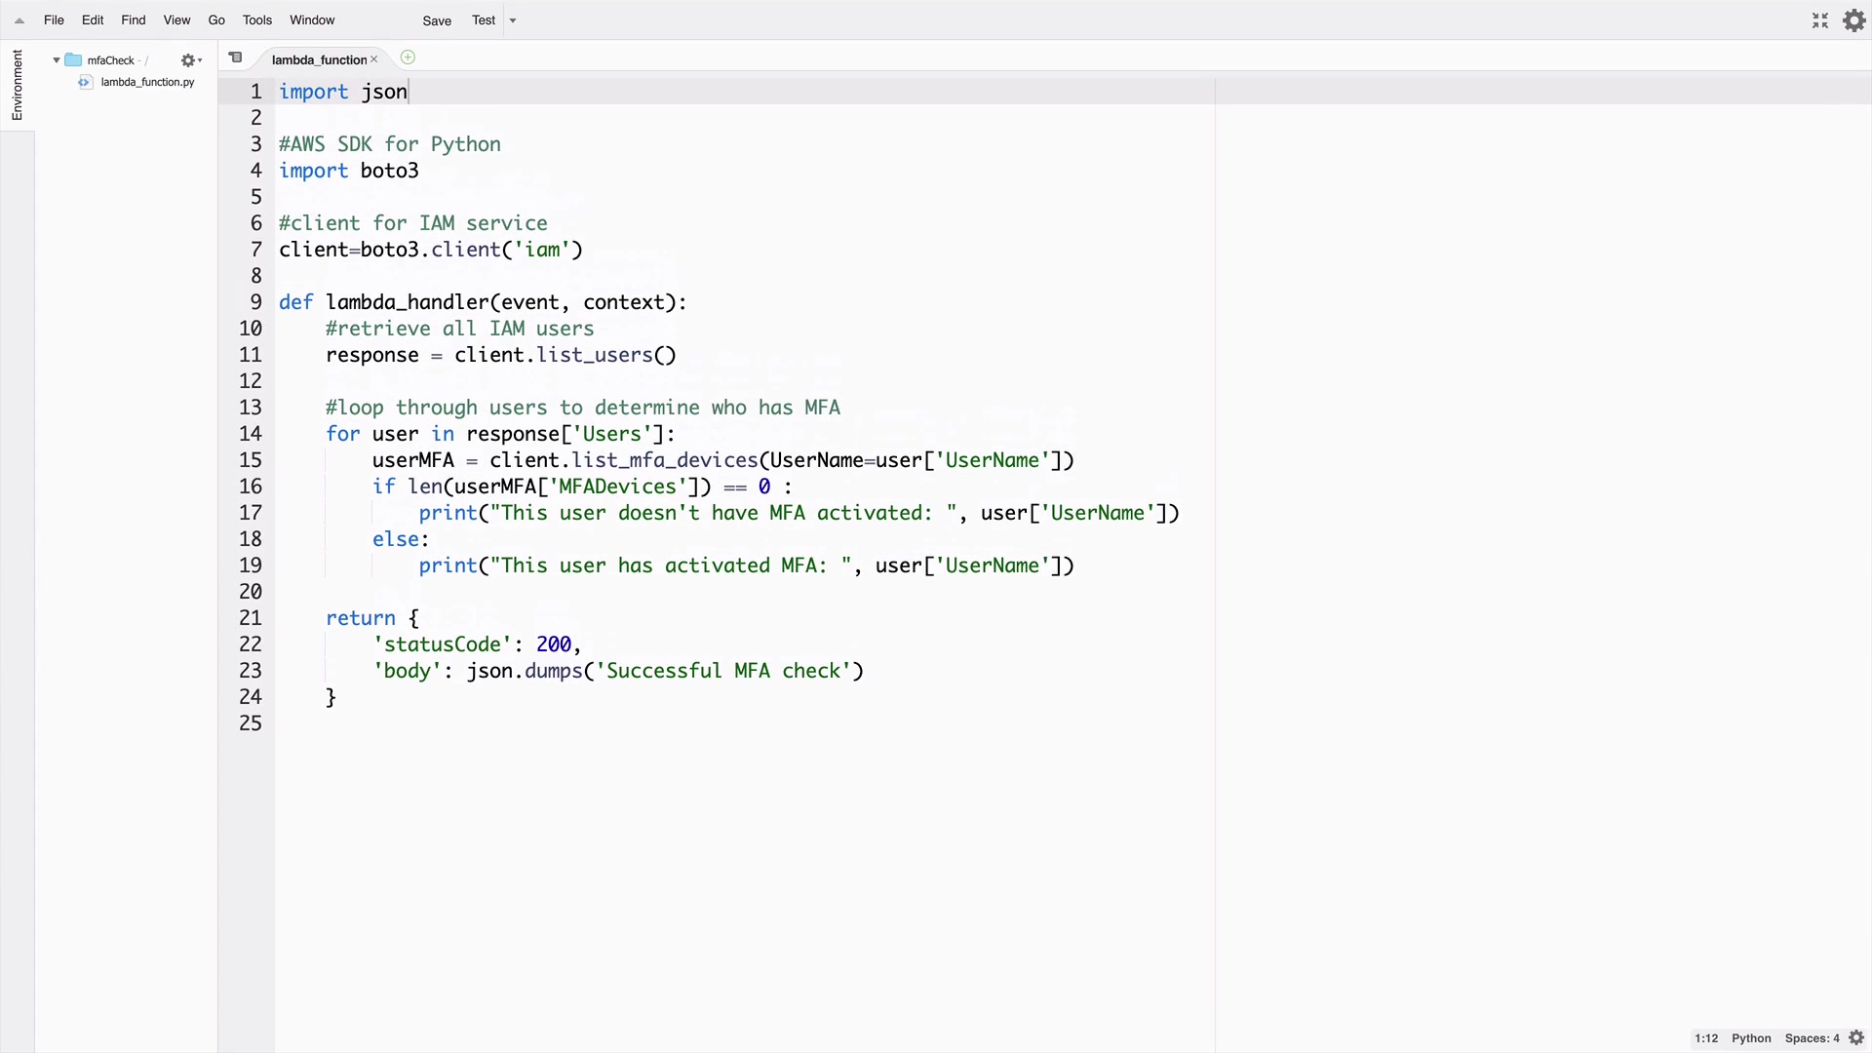Open status bar settings gear icon
This screenshot has width=1872, height=1053.
(x=1856, y=1038)
